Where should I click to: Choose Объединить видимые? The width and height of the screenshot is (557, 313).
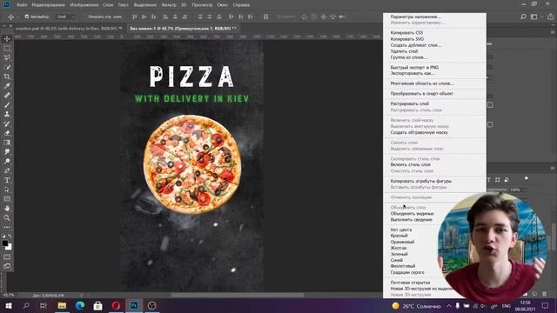[x=412, y=214]
